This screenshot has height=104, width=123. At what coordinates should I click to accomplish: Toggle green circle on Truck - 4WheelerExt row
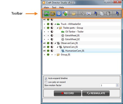click(x=48, y=24)
